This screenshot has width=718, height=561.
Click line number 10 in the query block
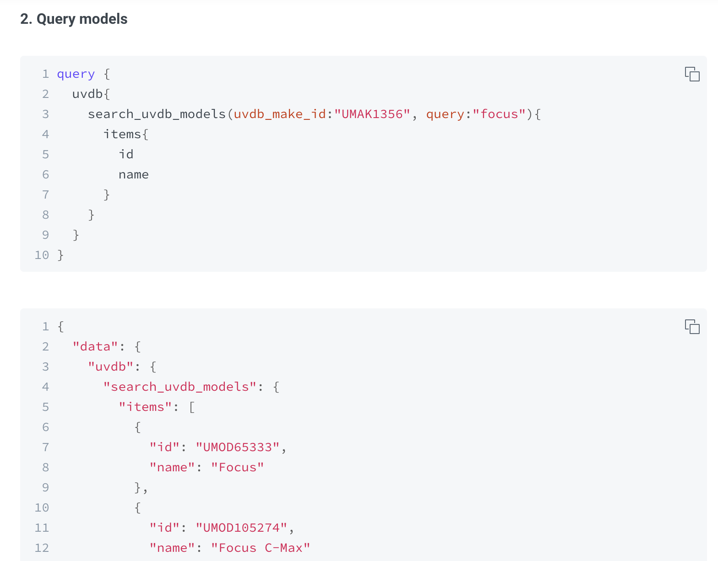(x=42, y=255)
